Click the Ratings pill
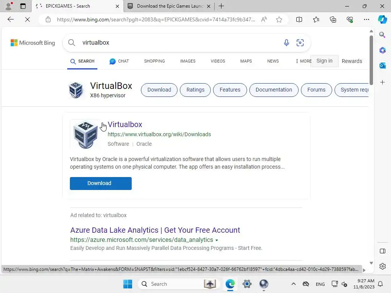The height and width of the screenshot is (293, 391). coord(195,90)
